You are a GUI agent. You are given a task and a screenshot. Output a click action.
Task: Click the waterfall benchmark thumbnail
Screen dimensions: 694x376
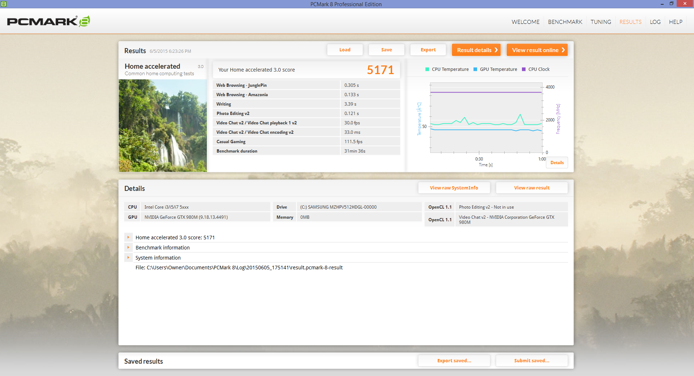[163, 125]
